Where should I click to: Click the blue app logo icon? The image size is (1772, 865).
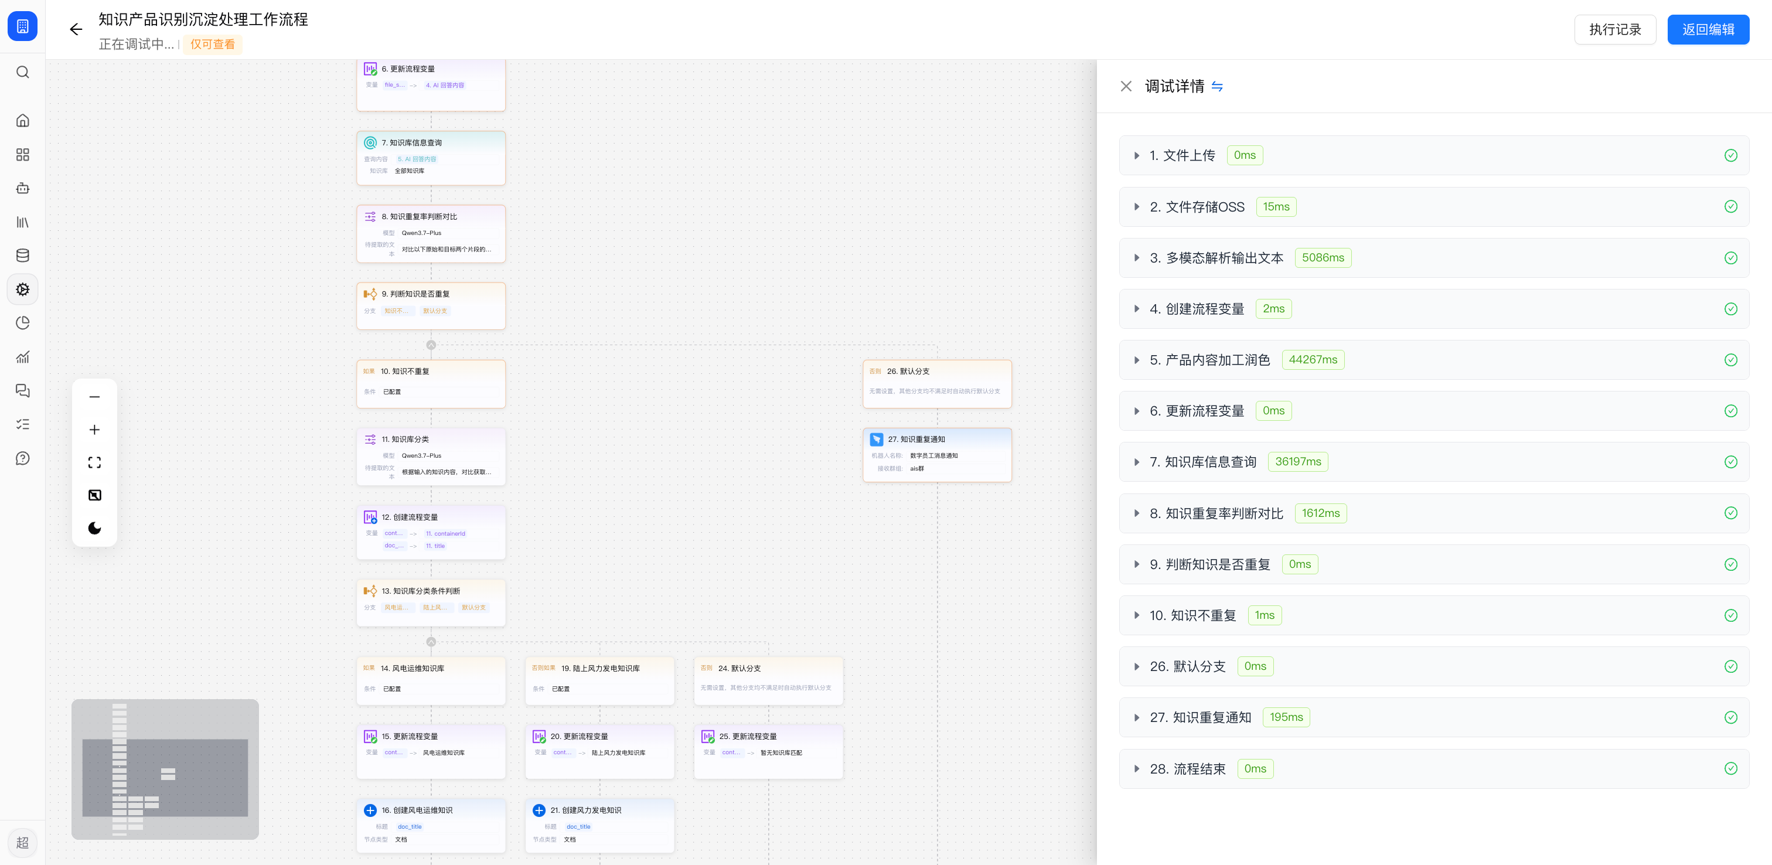23,26
